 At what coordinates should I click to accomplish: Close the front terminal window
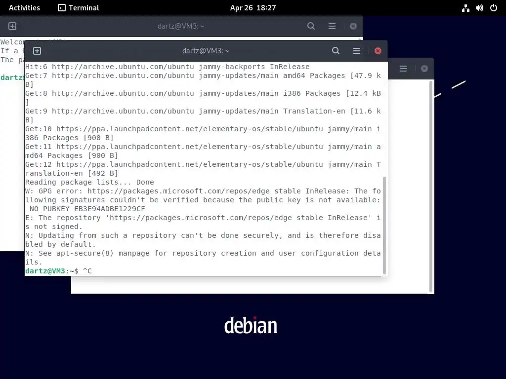[378, 51]
